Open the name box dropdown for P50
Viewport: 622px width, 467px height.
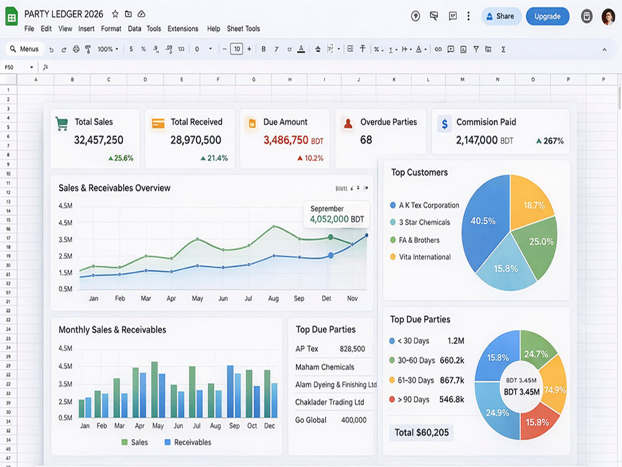pyautogui.click(x=31, y=67)
